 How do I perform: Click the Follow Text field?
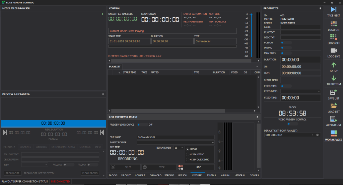(x=60, y=155)
